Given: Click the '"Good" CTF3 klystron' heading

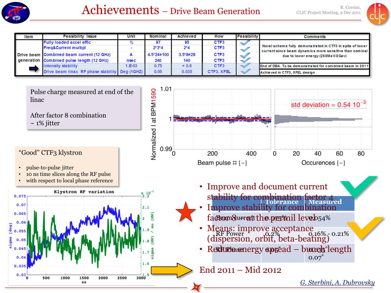Looking at the screenshot, I should tap(50, 153).
